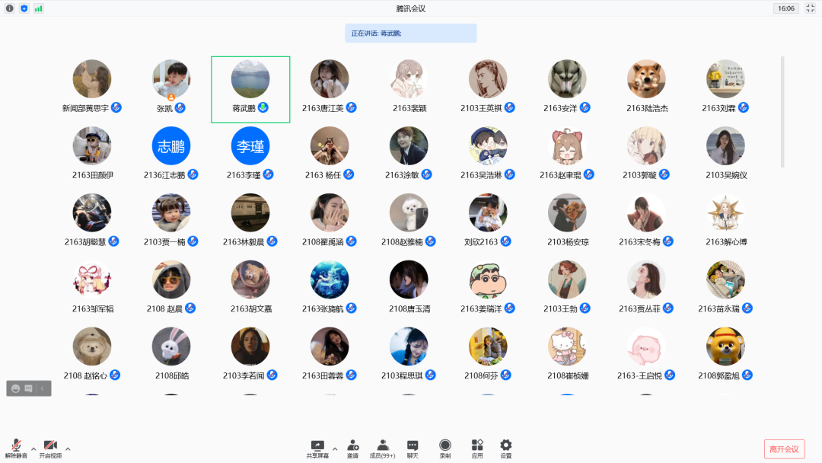This screenshot has height=463, width=822.
Task: Click the vertical scrollbar of participant grid
Action: [x=782, y=111]
